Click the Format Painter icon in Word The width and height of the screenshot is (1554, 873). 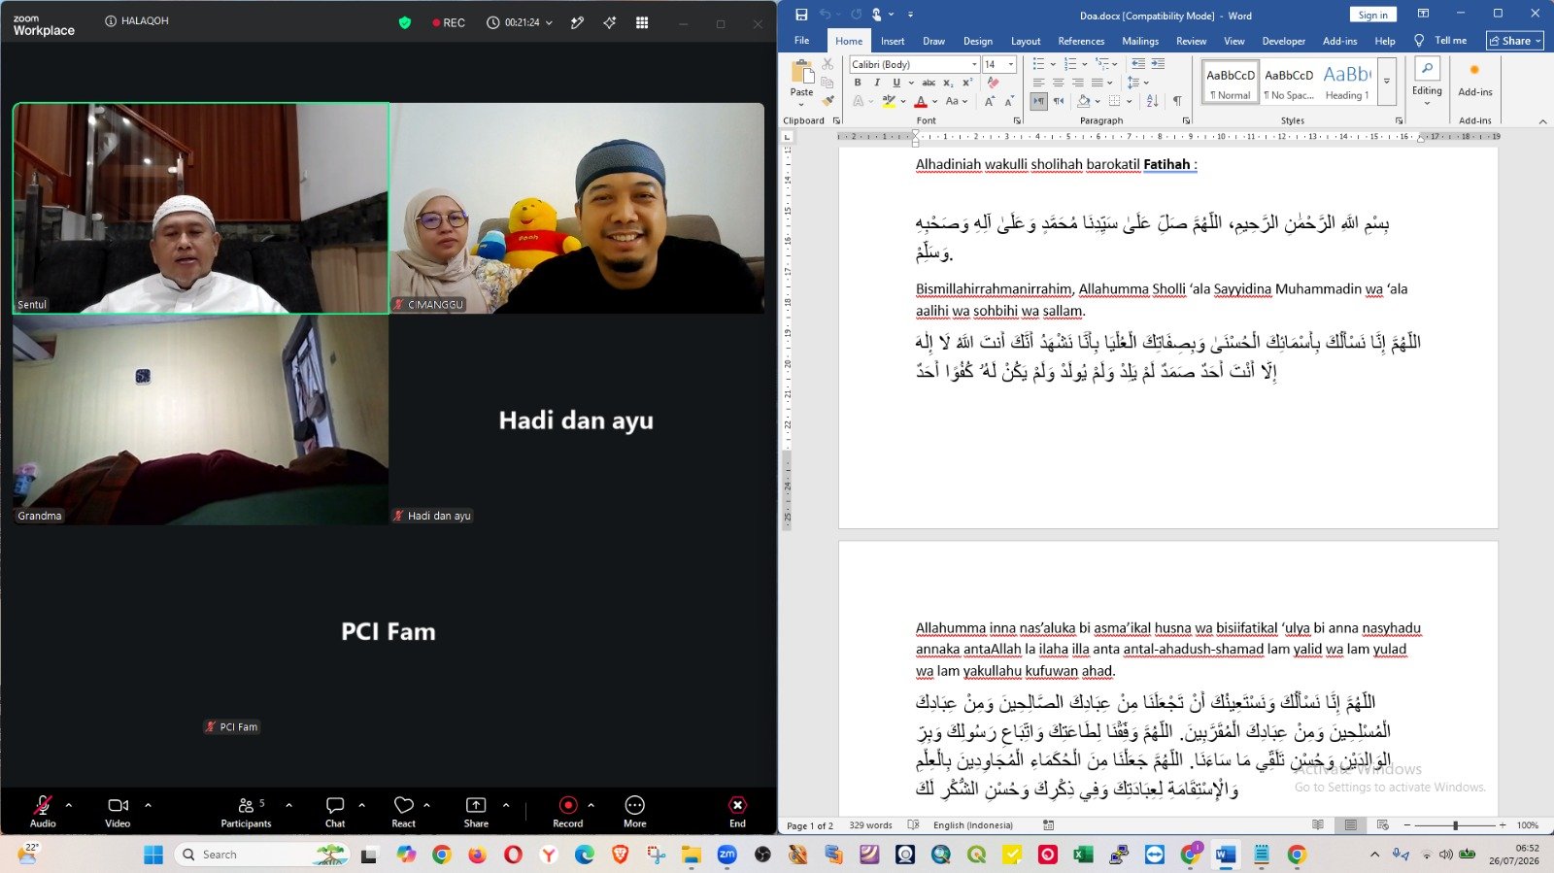coord(828,100)
